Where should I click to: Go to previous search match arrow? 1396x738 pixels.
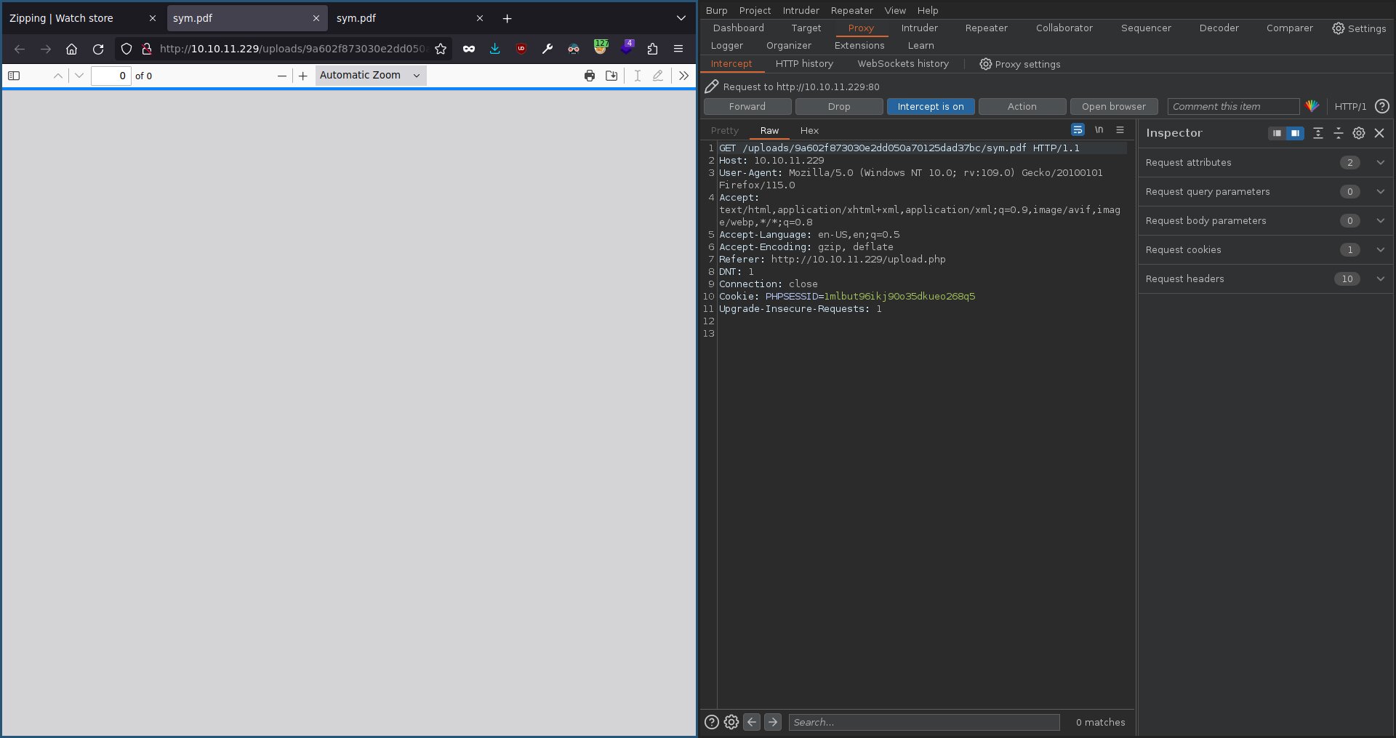point(752,722)
